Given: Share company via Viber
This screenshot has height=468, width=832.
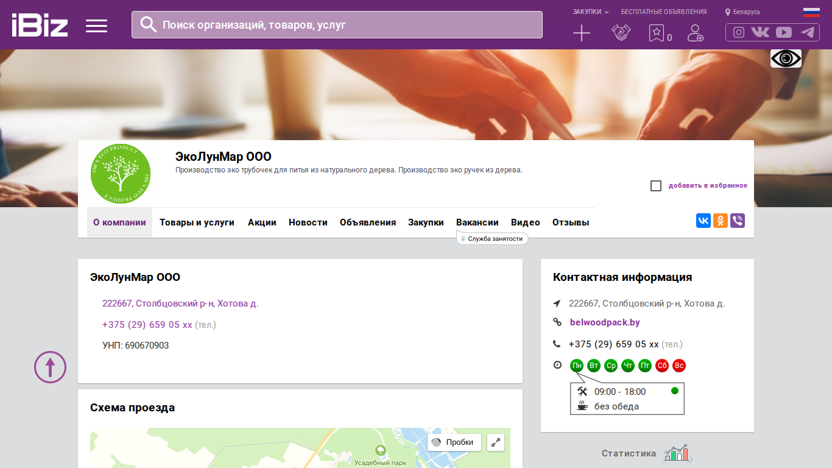Looking at the screenshot, I should [738, 221].
